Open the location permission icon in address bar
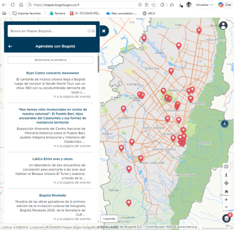 click(x=140, y=5)
